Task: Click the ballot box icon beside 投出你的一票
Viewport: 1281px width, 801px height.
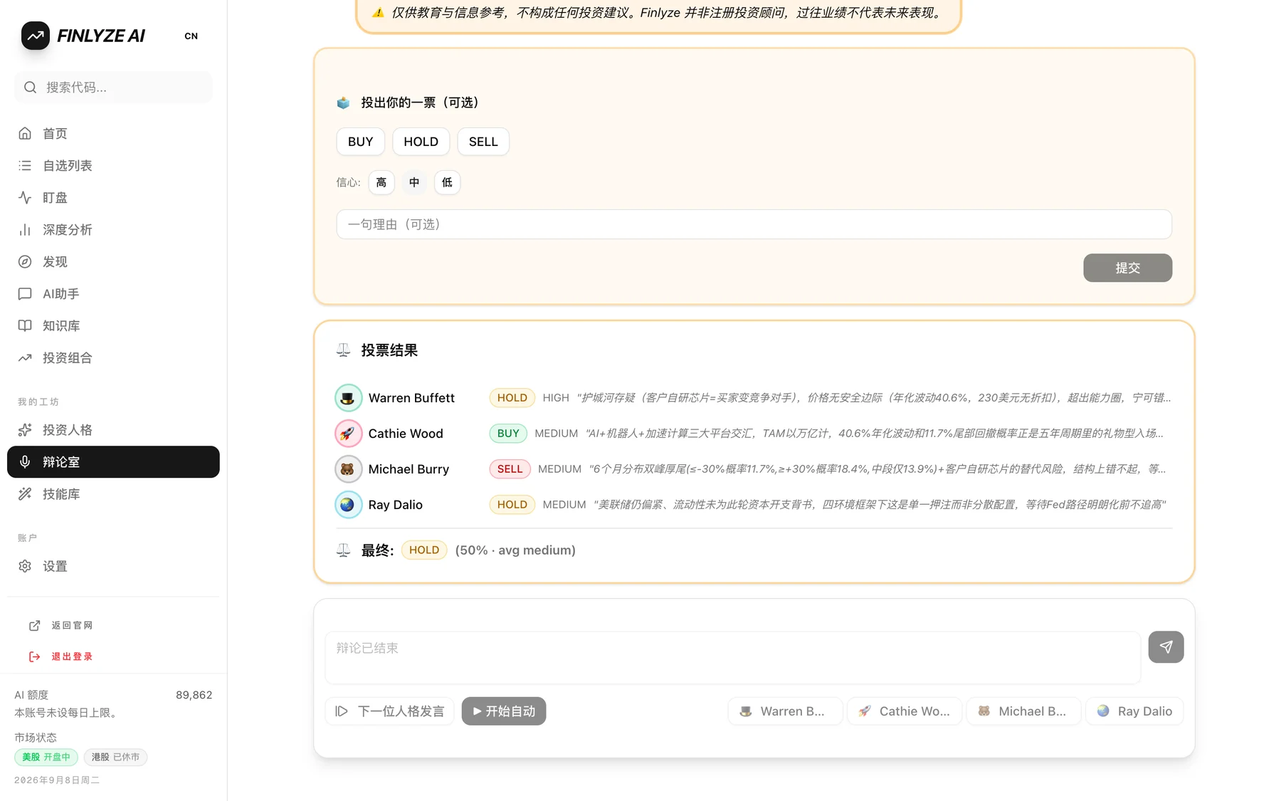Action: pos(343,103)
